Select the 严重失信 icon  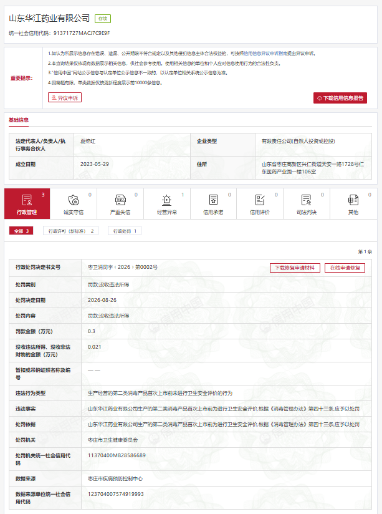[x=120, y=200]
